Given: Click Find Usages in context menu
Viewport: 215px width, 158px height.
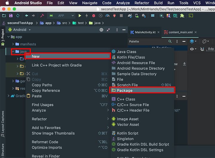Looking at the screenshot, I should (68, 105).
